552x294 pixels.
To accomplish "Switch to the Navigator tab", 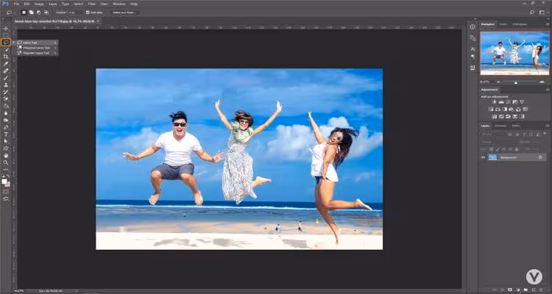I will (487, 24).
